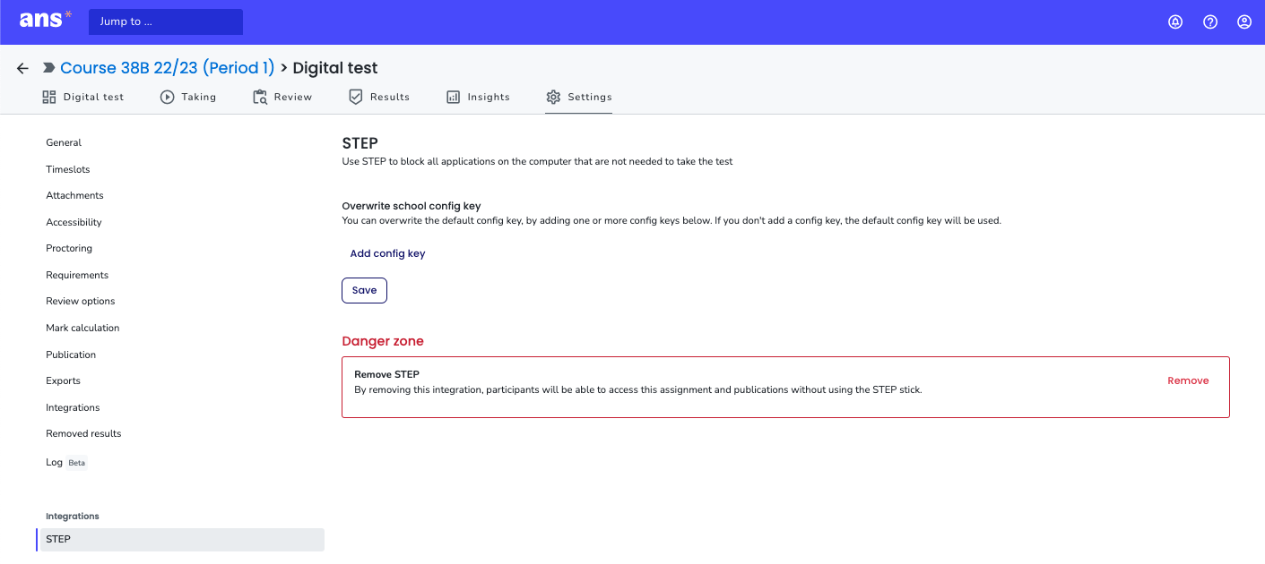
Task: Click the Save button
Action: point(364,290)
